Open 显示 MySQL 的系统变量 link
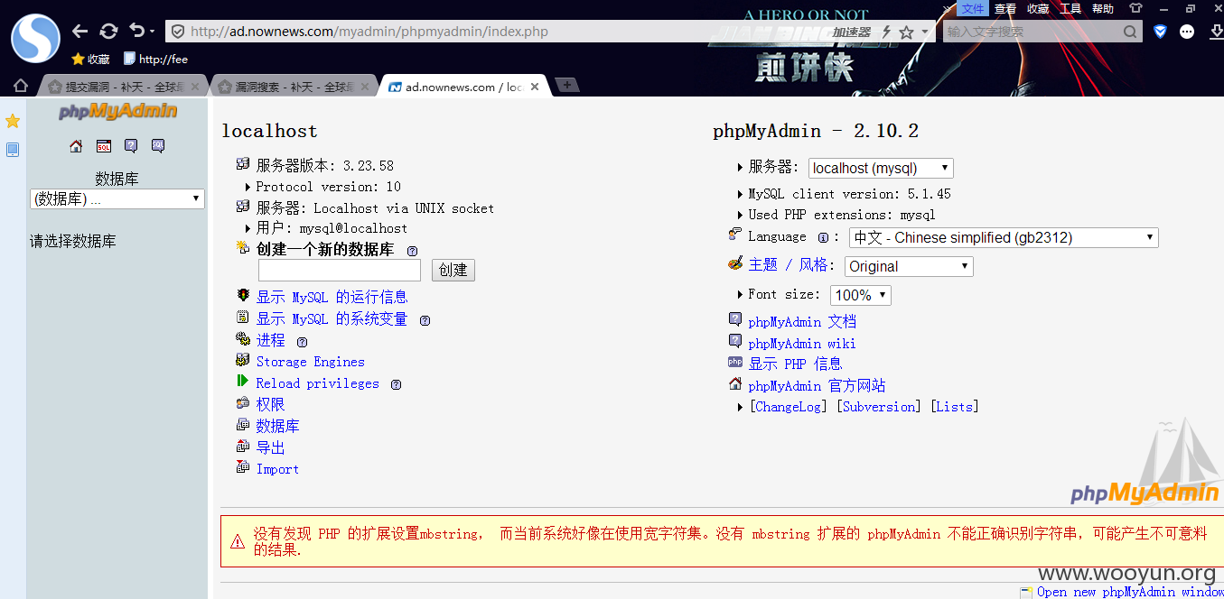 332,319
